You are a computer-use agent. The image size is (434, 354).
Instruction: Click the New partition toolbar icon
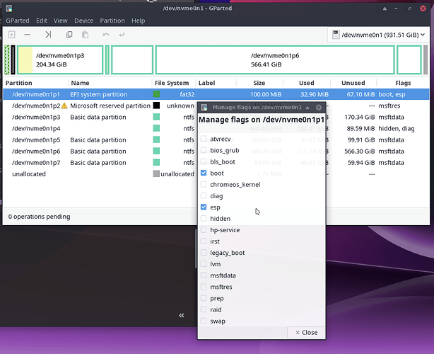[11, 35]
